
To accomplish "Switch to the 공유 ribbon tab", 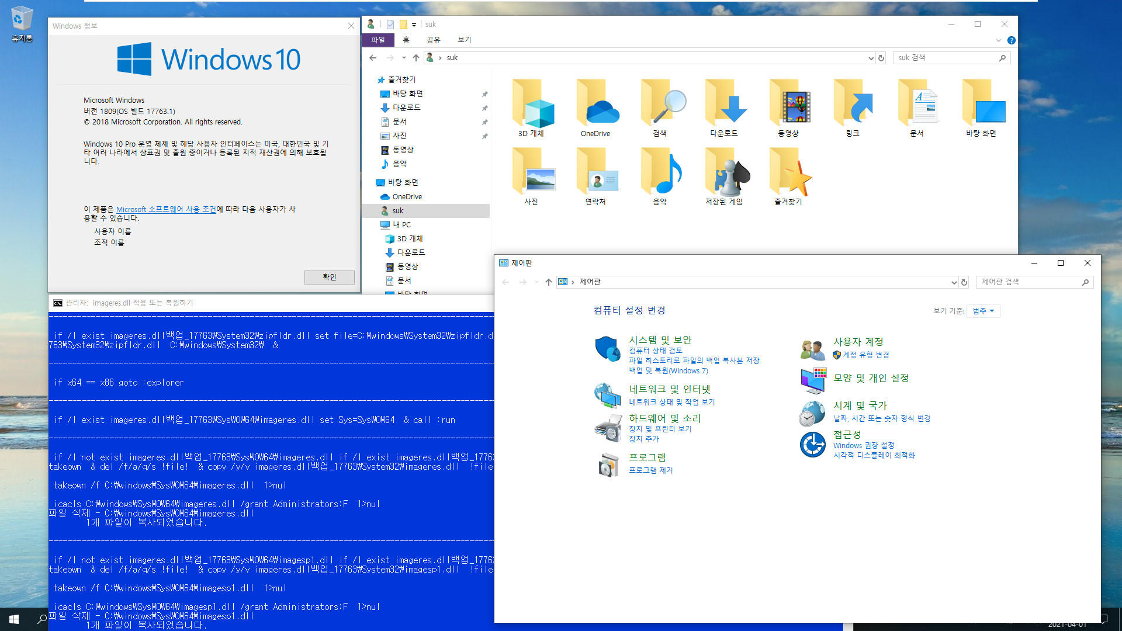I will (x=433, y=40).
